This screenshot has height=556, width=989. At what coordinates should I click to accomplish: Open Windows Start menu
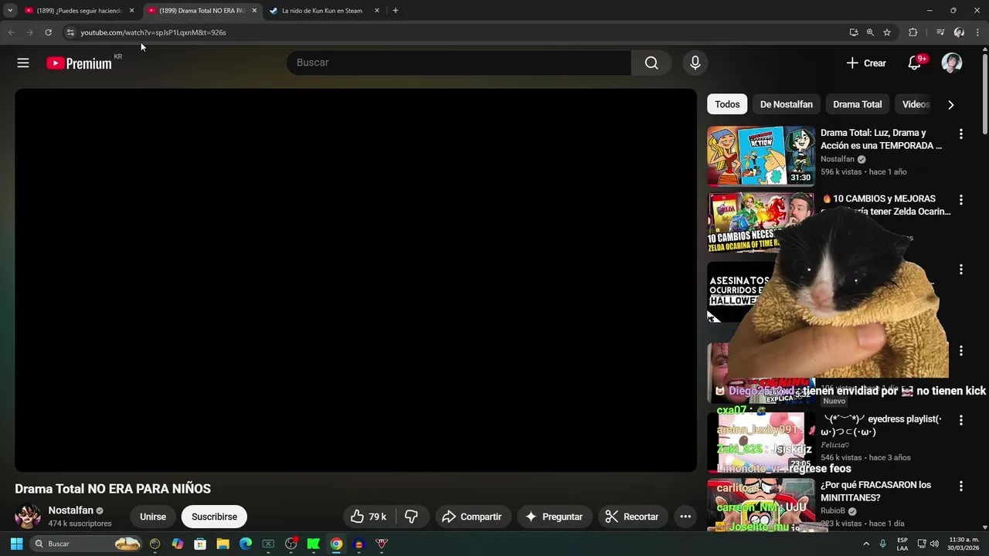point(16,544)
